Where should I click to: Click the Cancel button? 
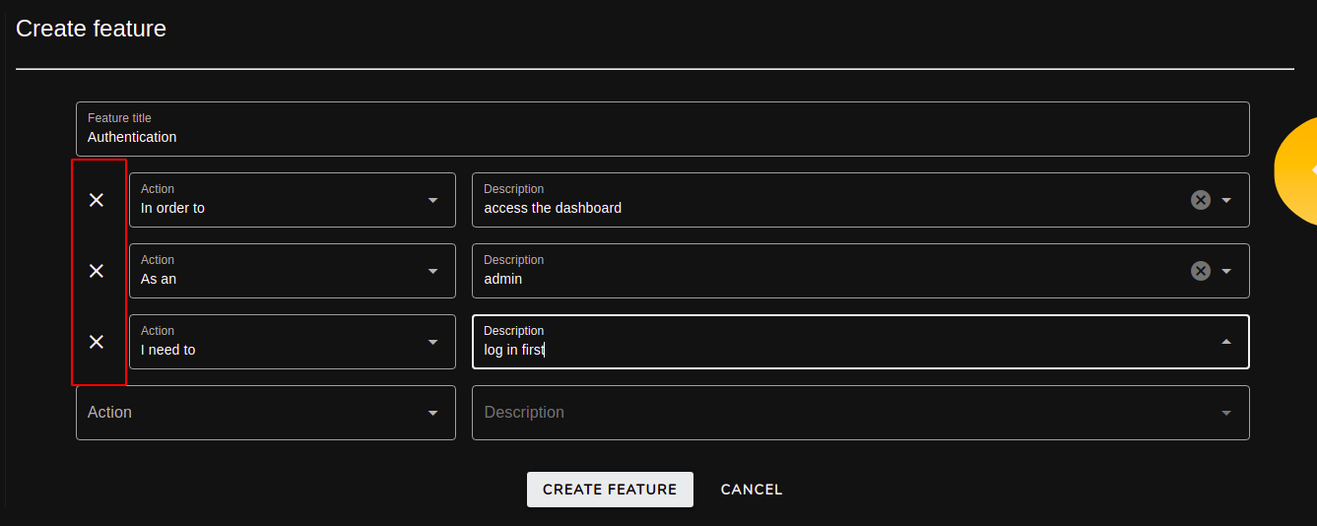pos(752,490)
